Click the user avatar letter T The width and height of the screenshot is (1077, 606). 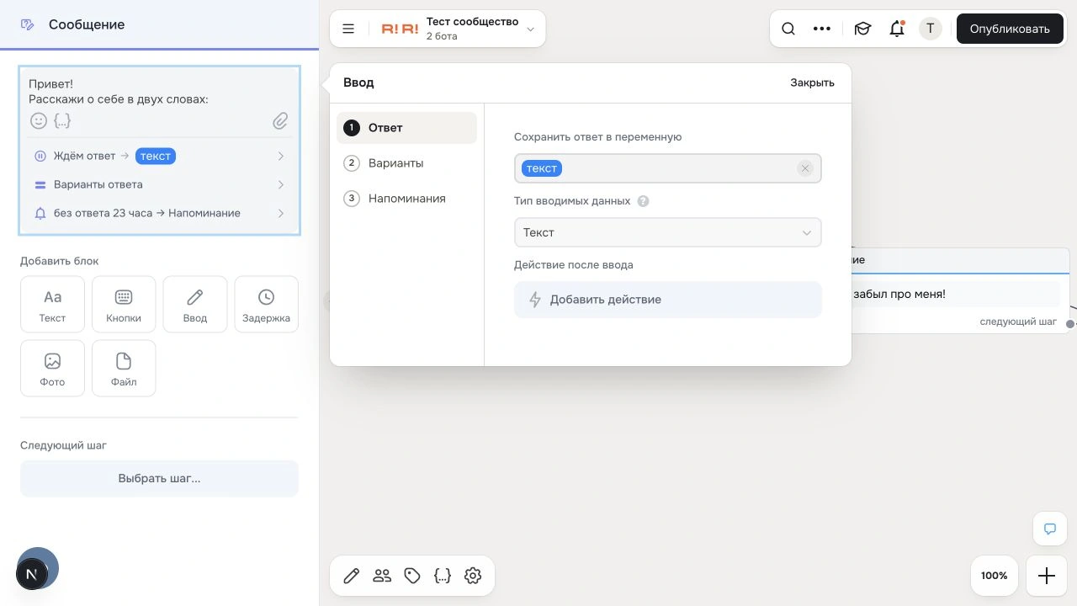930,29
